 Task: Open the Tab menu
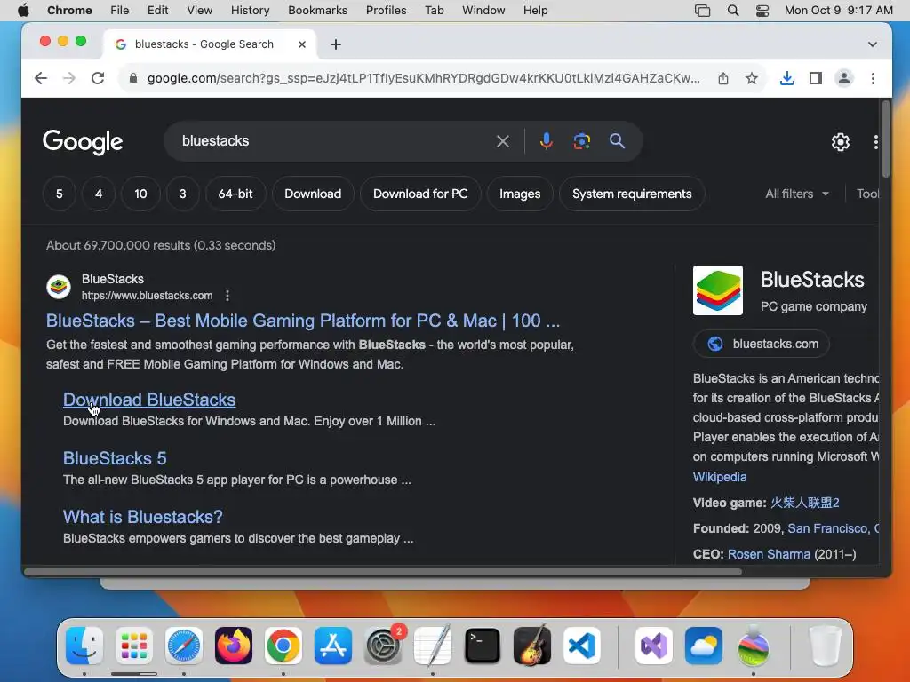[x=434, y=11]
